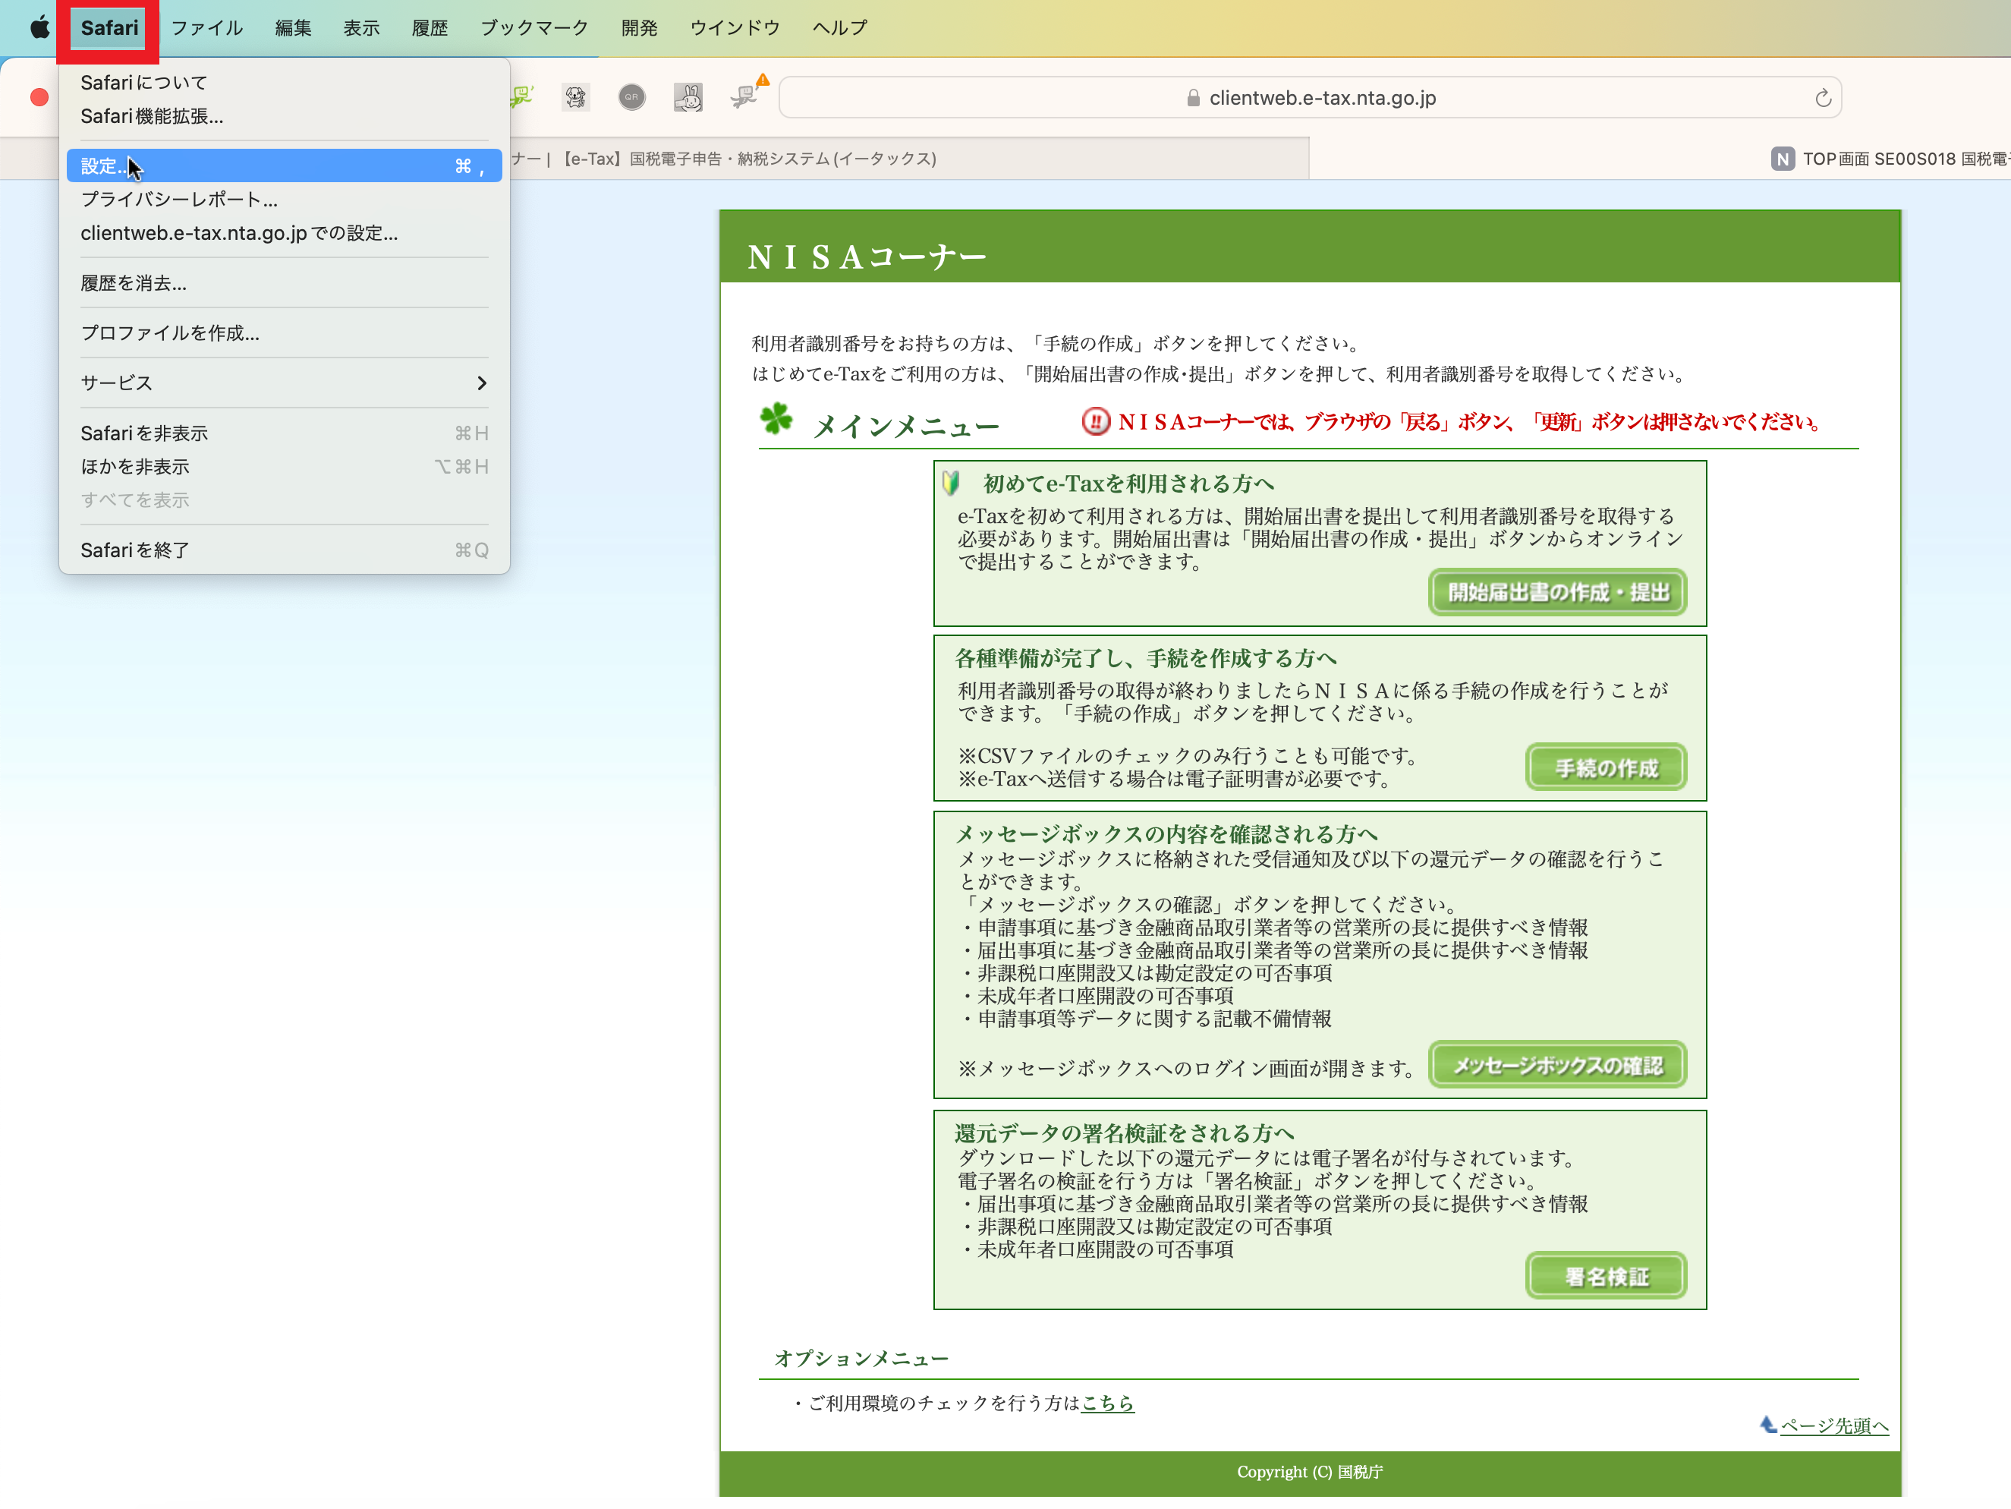2011x1509 pixels.
Task: Select ほかを非表示 menu entry
Action: pos(284,467)
